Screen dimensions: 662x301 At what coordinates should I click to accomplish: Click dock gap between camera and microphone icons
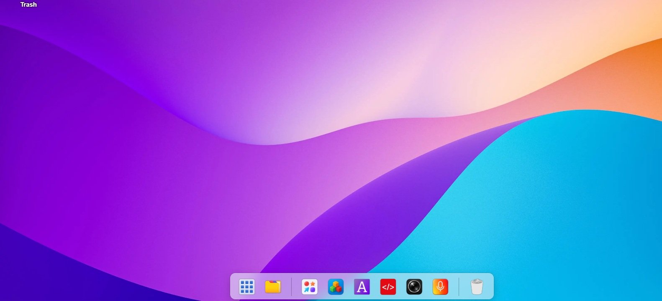(x=427, y=287)
